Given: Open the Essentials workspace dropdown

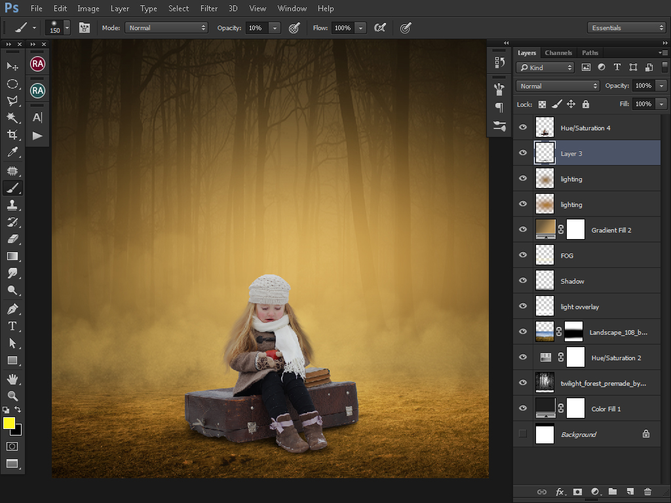Looking at the screenshot, I should point(626,28).
